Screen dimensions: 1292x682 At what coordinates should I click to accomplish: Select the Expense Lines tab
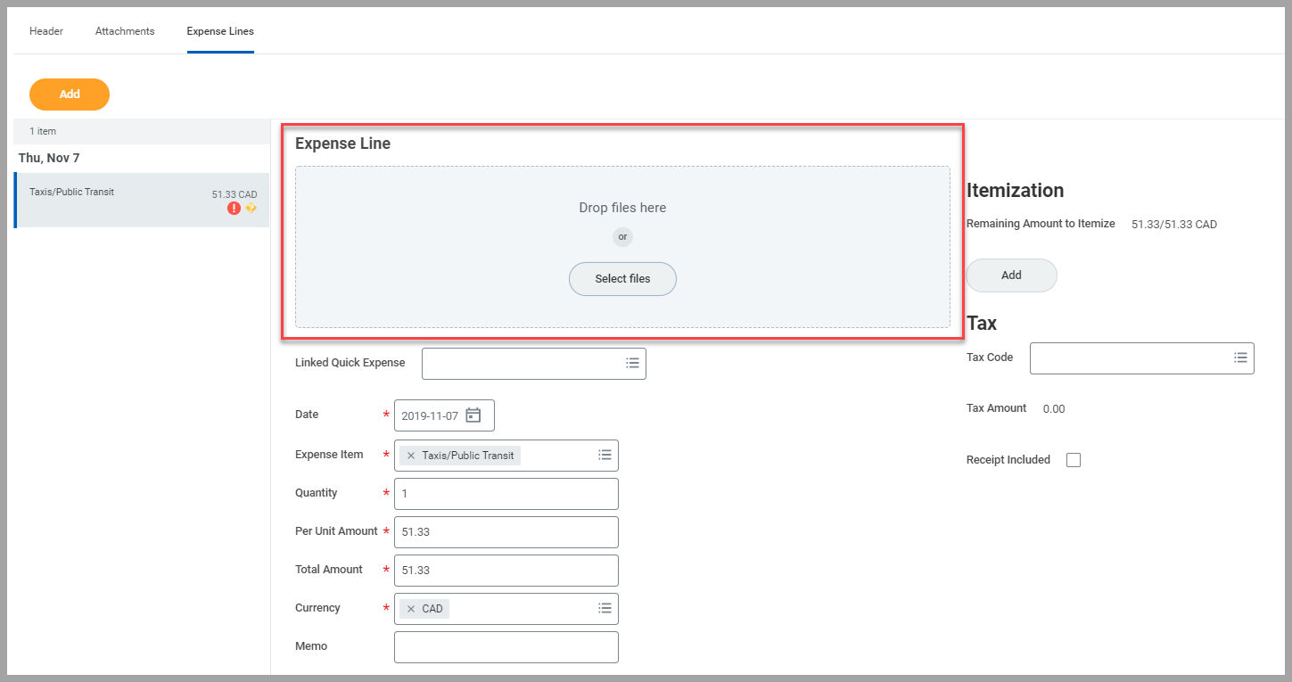(x=220, y=31)
